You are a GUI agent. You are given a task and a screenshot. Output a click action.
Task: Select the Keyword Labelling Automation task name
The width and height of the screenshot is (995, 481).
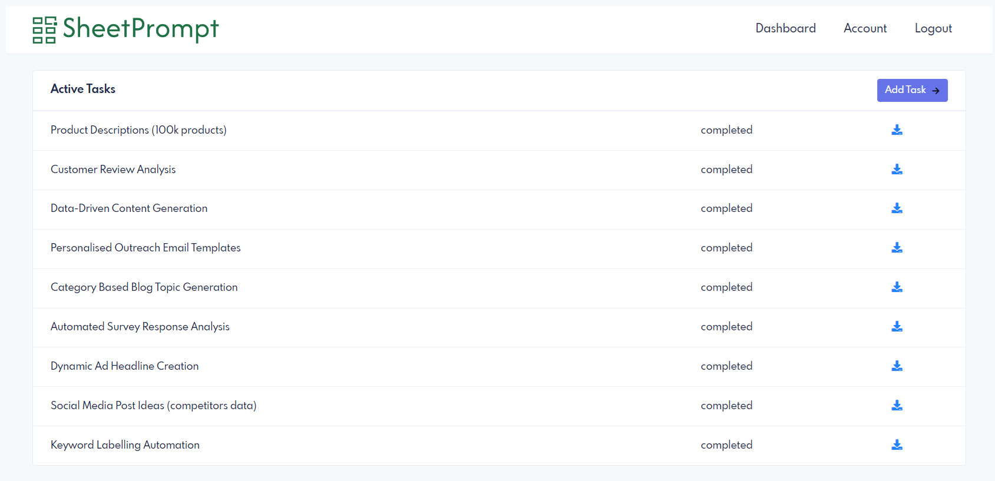[x=125, y=445]
